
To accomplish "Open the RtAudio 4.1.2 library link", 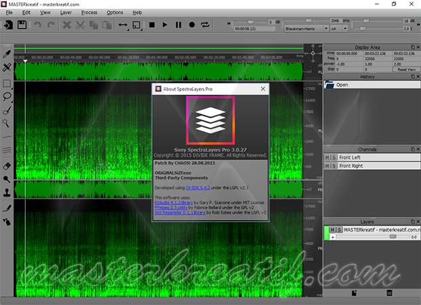I will pyautogui.click(x=173, y=202).
